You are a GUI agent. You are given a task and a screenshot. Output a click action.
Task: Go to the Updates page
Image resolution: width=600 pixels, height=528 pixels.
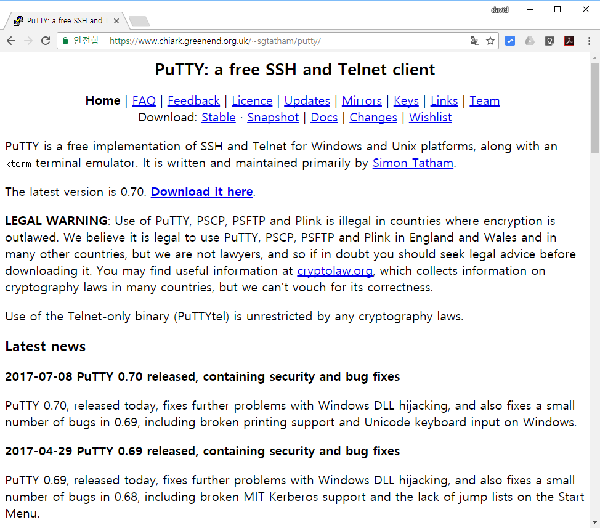point(307,100)
